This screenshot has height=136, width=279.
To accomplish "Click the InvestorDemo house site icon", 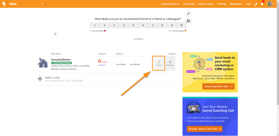I will pos(43,63).
